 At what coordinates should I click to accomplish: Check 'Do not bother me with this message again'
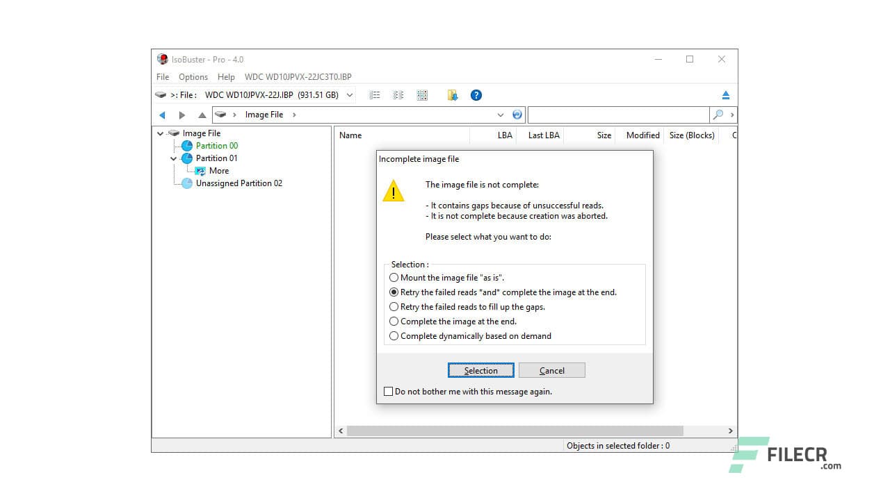[389, 391]
